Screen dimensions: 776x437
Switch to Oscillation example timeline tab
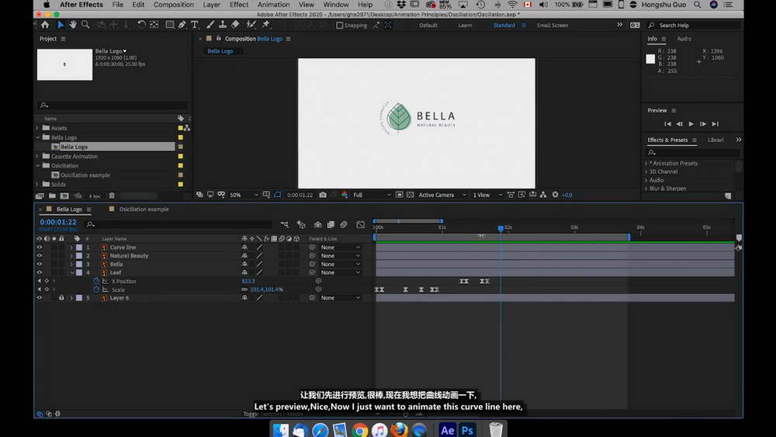[x=144, y=210]
